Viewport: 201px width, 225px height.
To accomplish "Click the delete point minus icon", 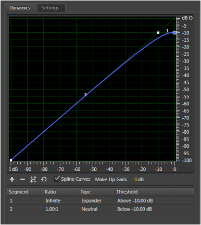I will point(22,180).
